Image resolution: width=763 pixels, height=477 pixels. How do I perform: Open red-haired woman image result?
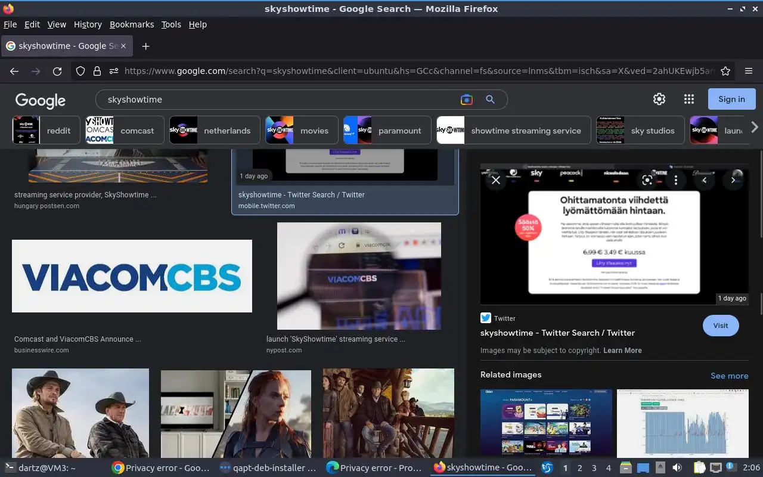click(x=236, y=414)
